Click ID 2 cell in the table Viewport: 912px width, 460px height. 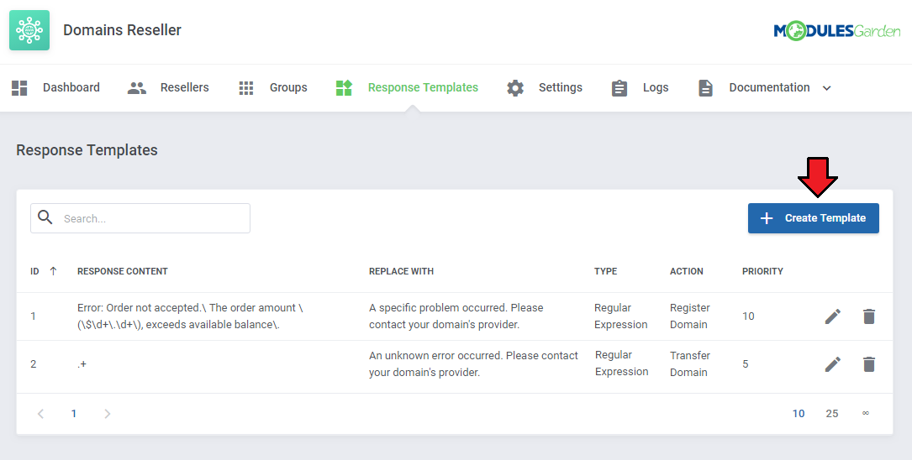coord(33,364)
